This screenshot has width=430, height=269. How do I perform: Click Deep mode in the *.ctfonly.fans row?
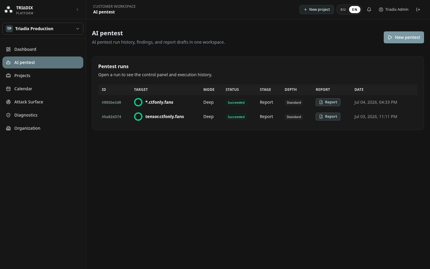click(x=208, y=102)
